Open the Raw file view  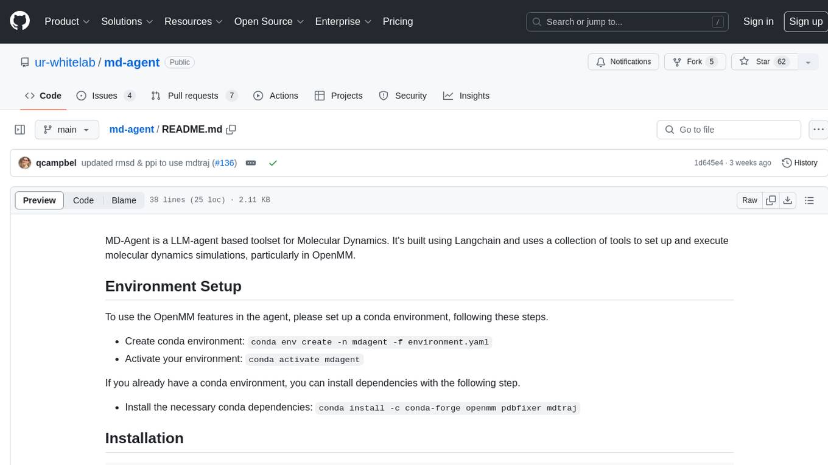(x=749, y=200)
